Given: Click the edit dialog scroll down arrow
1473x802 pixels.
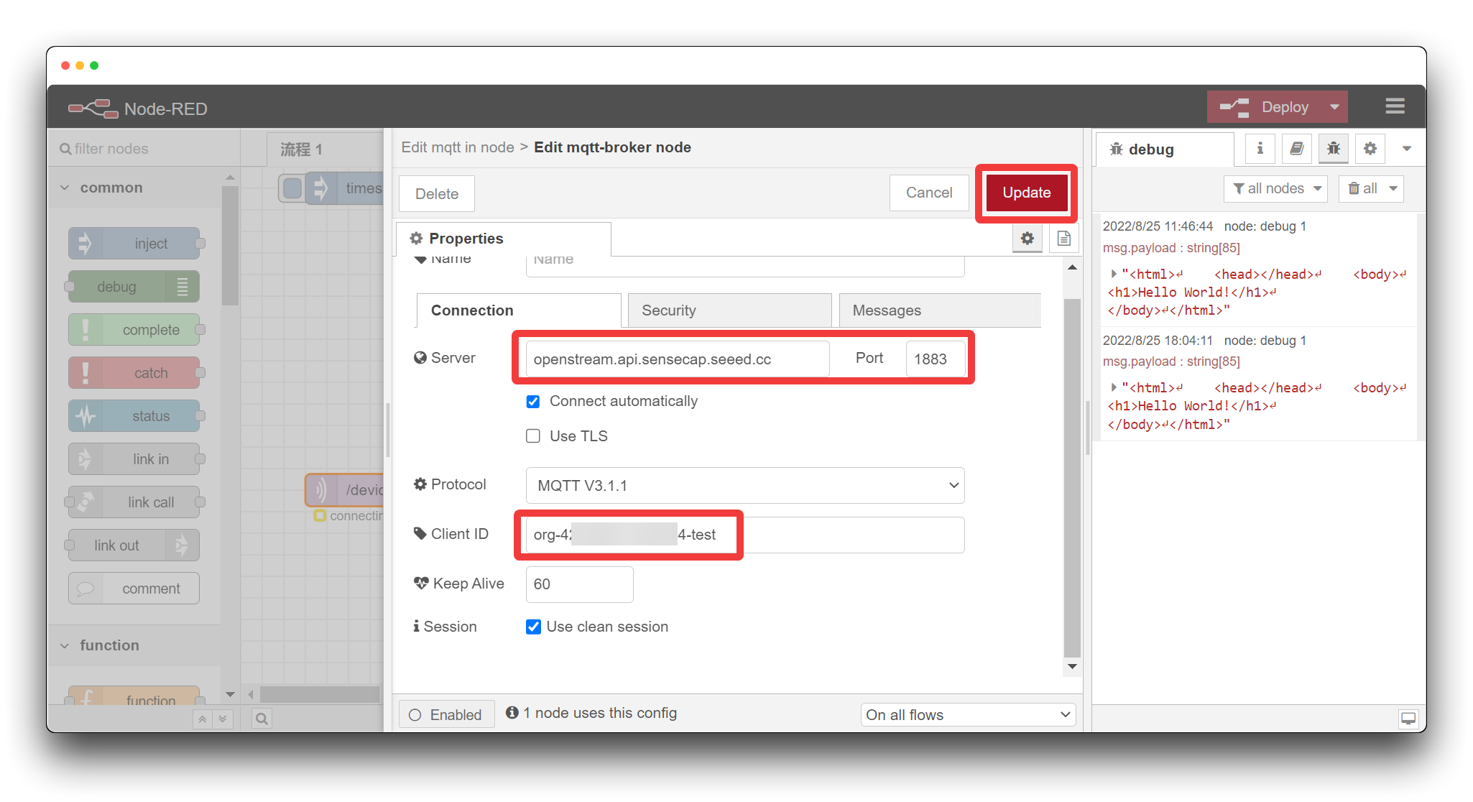Looking at the screenshot, I should click(1072, 666).
